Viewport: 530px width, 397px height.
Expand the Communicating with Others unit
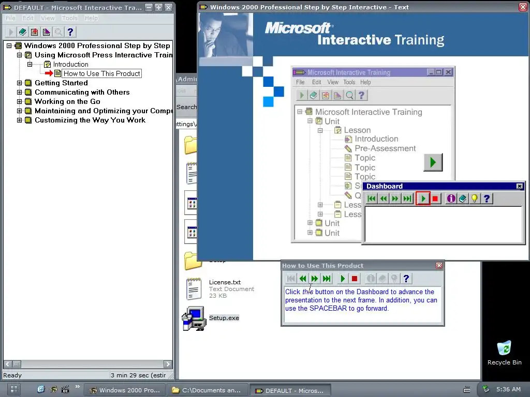tap(20, 92)
